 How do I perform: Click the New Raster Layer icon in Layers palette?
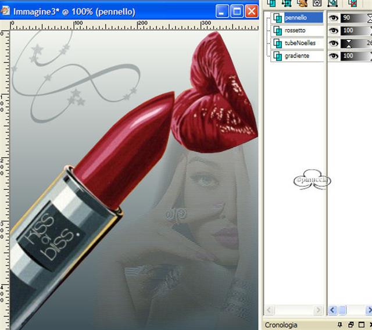(x=271, y=3)
